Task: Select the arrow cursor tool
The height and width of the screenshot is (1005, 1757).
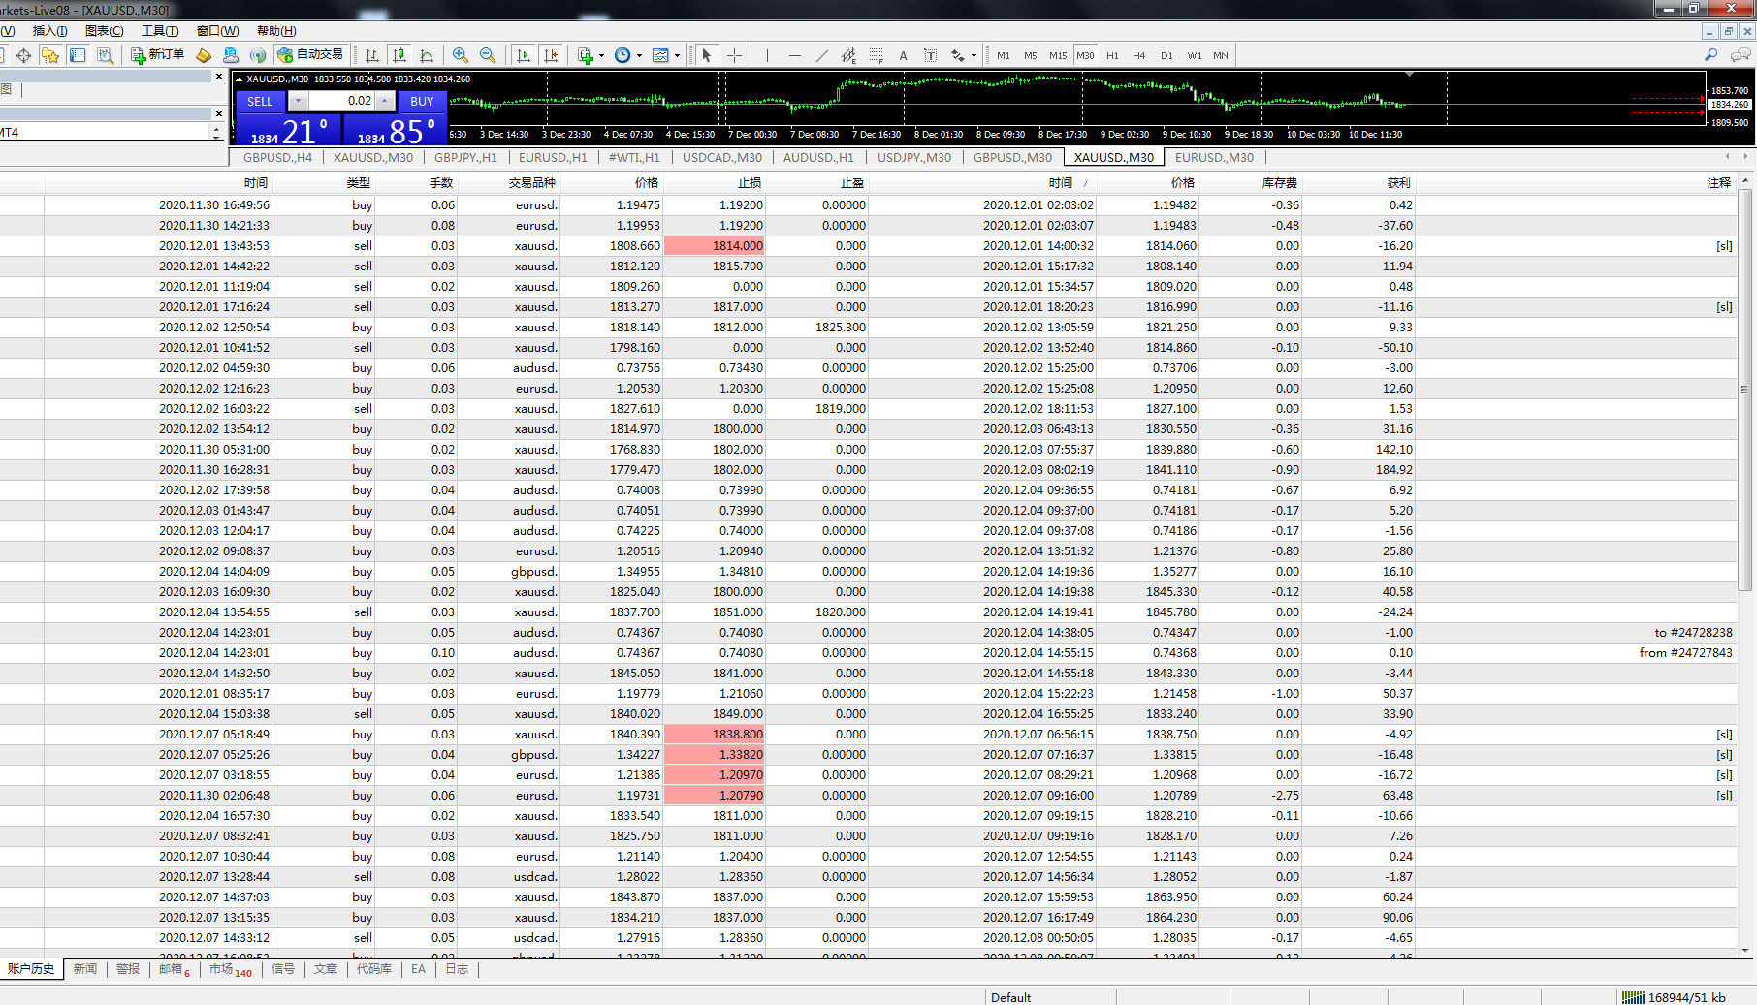Action: (x=707, y=55)
